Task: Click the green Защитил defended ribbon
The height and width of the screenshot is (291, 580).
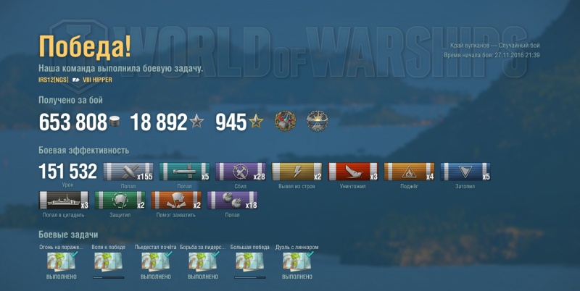Action: [120, 201]
